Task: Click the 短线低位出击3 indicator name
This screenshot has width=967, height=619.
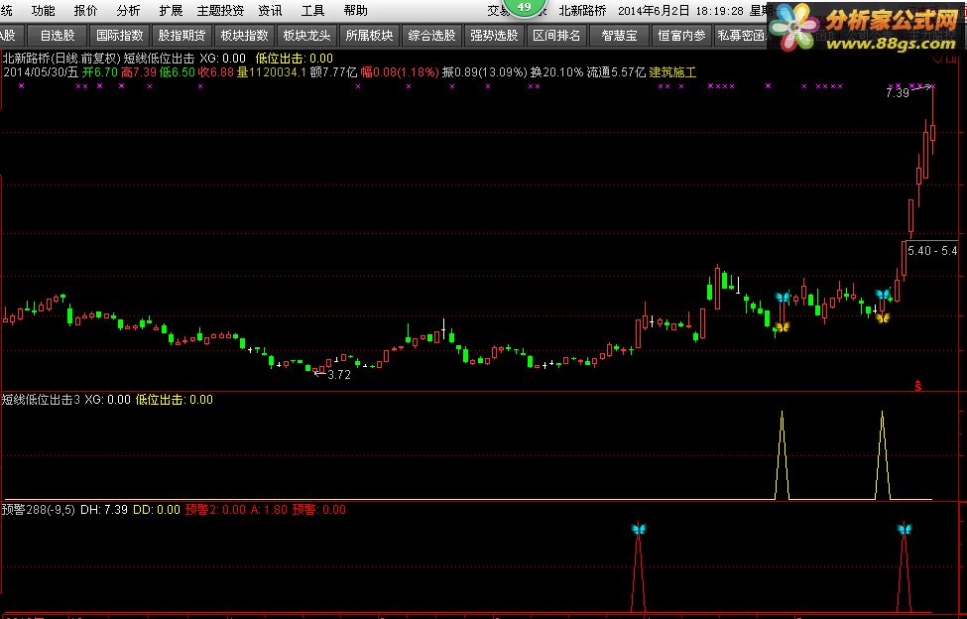Action: coord(41,400)
